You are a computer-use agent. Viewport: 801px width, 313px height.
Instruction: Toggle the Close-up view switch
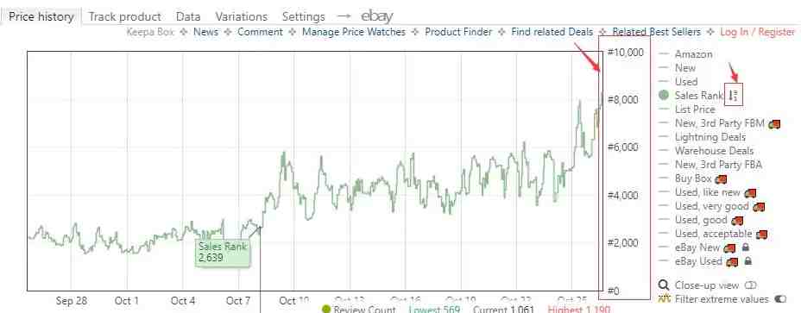click(x=750, y=285)
